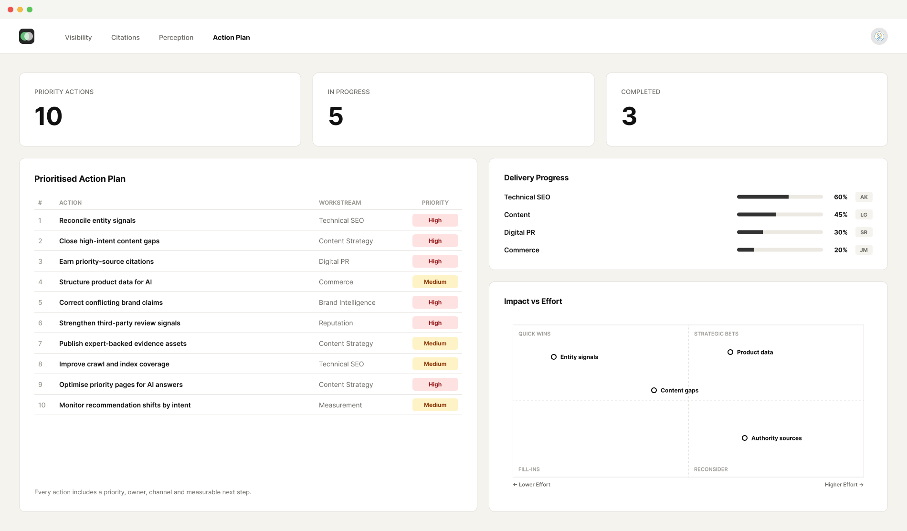Click 'Commerce' workstream cell in table
907x531 pixels.
coord(336,282)
